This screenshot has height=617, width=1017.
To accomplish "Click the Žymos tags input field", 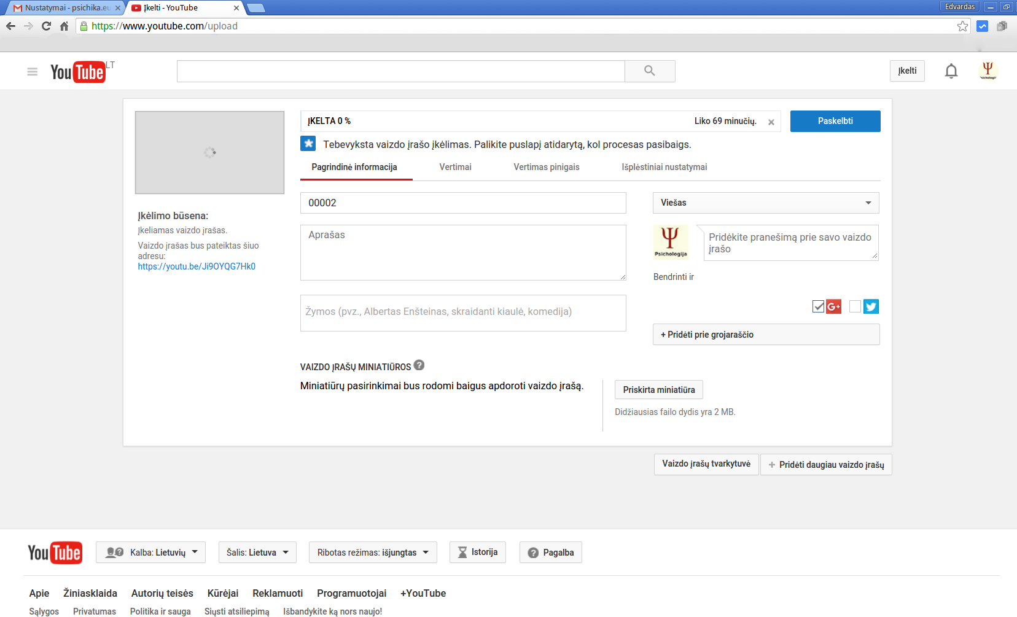I will pos(463,313).
